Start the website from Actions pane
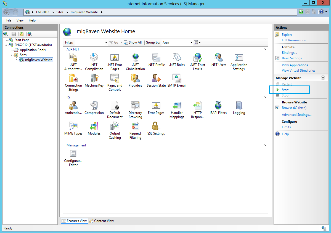The height and width of the screenshot is (233, 331). [285, 90]
